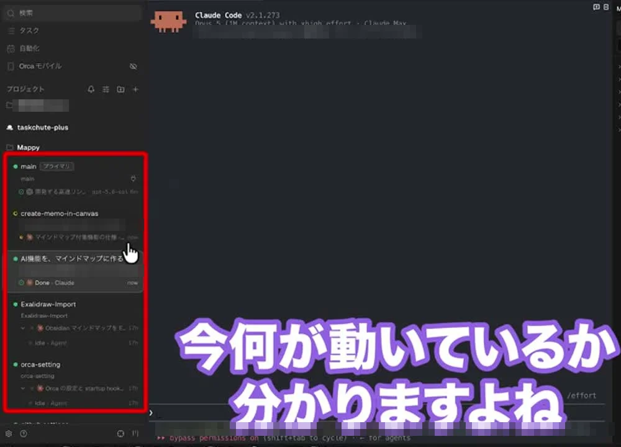Click the plus icon in プロジェクト header
The height and width of the screenshot is (447, 621).
point(135,89)
